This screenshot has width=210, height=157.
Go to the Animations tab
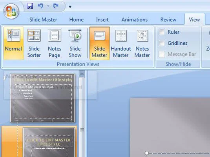(135, 20)
